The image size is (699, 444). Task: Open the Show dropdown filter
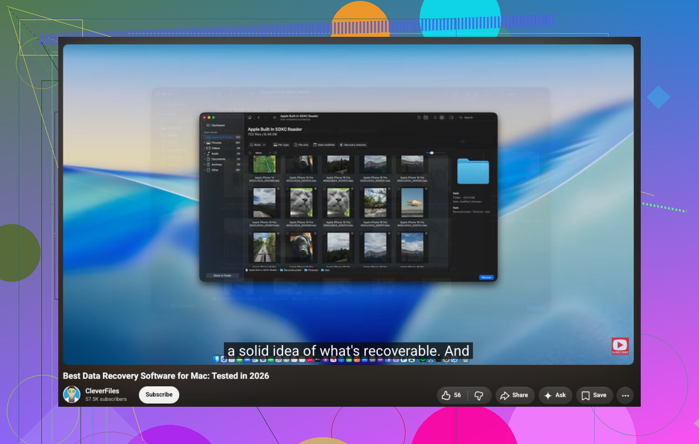click(258, 145)
